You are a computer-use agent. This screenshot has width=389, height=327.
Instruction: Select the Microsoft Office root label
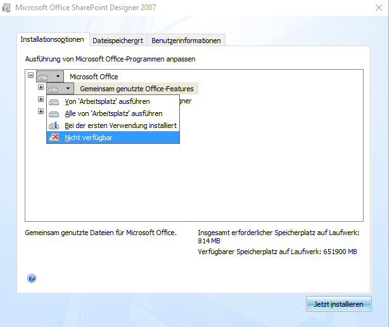94,77
